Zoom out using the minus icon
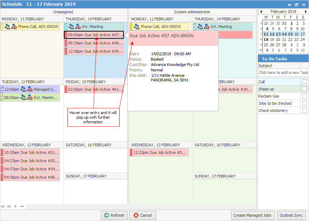The image size is (309, 221). click(22, 206)
